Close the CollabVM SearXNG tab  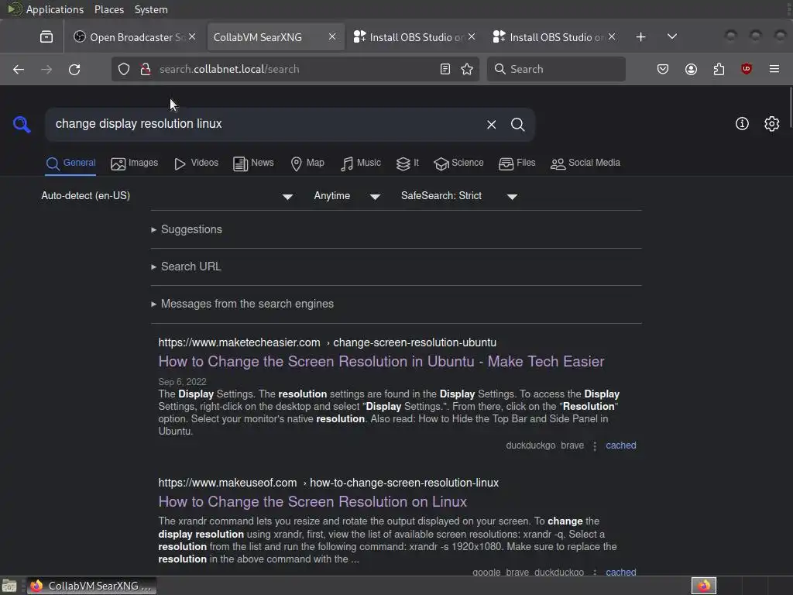tap(332, 37)
